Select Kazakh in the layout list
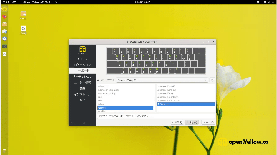The image size is (277, 155). [x=125, y=111]
